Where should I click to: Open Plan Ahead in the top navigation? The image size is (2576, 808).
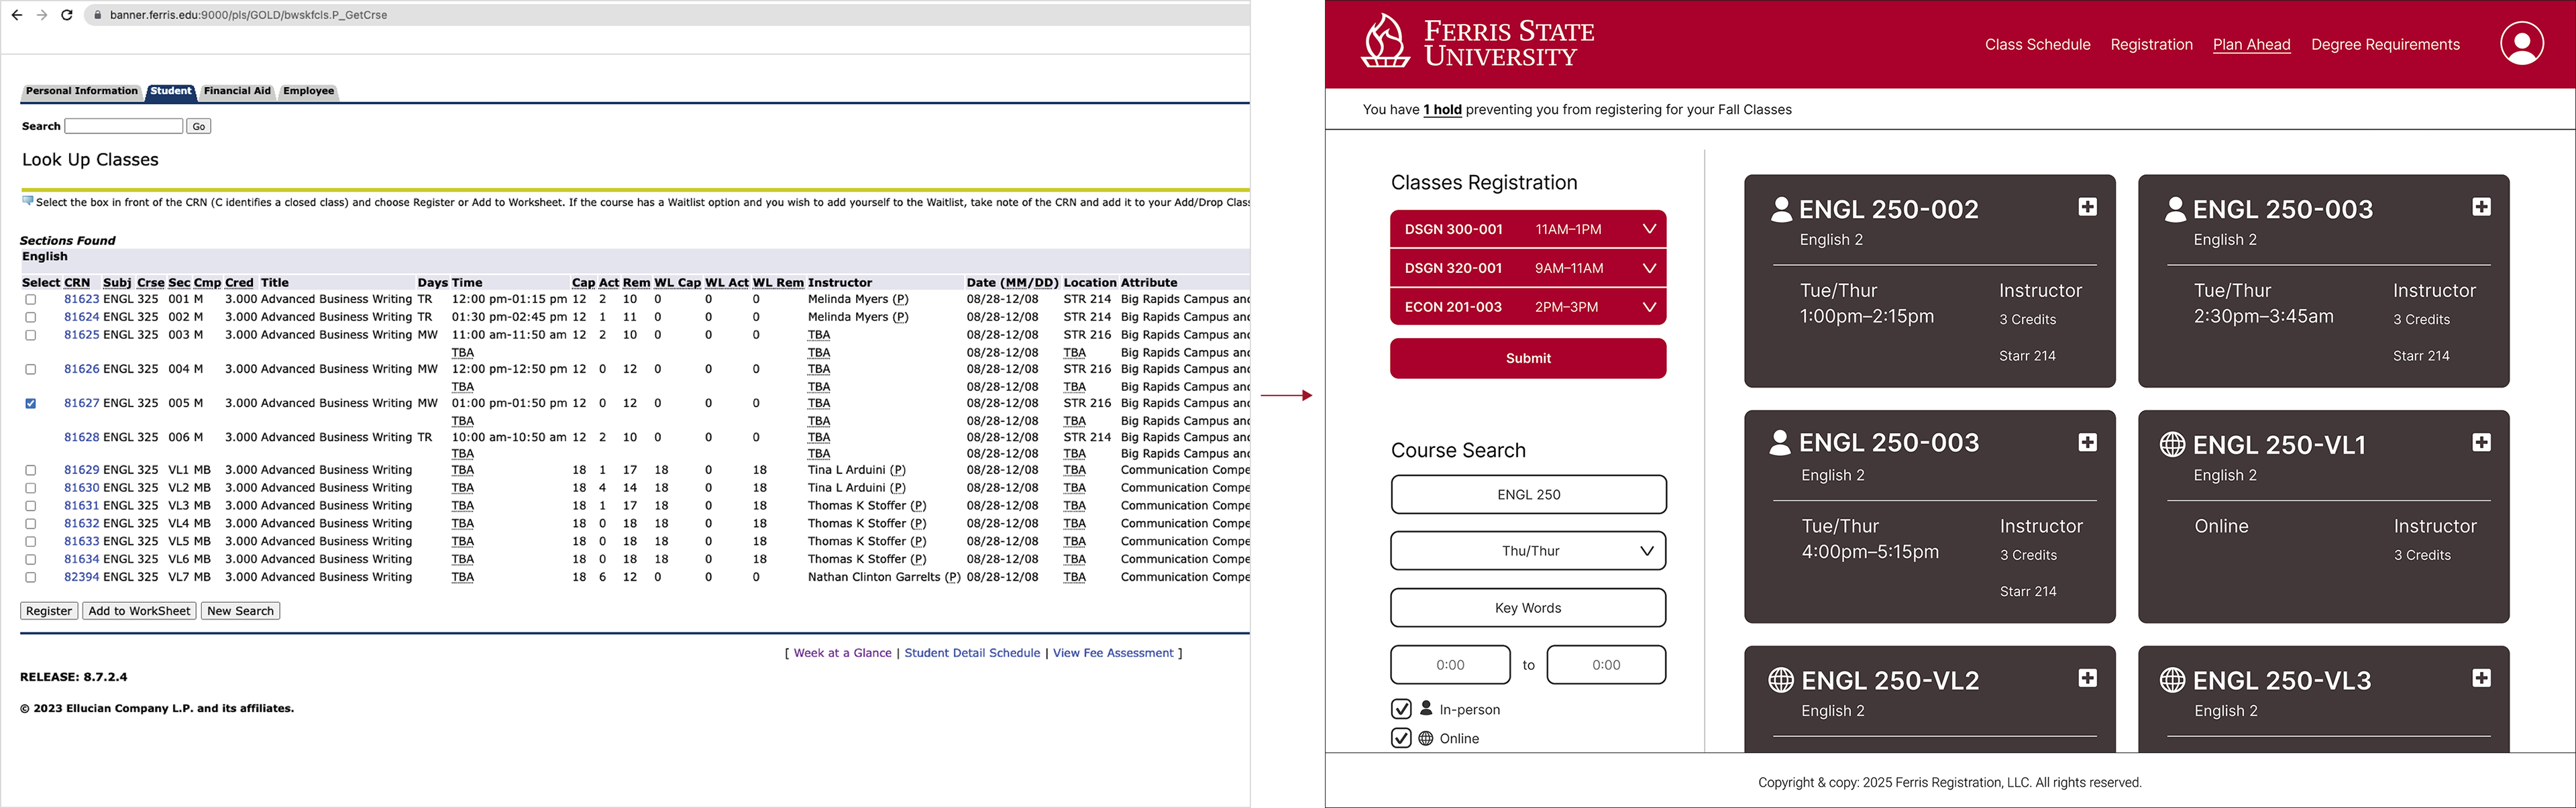click(2251, 44)
